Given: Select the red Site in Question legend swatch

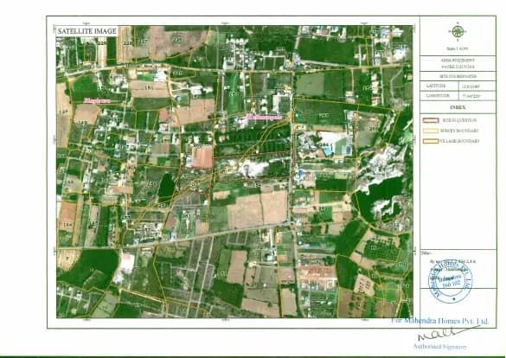Looking at the screenshot, I should 431,120.
